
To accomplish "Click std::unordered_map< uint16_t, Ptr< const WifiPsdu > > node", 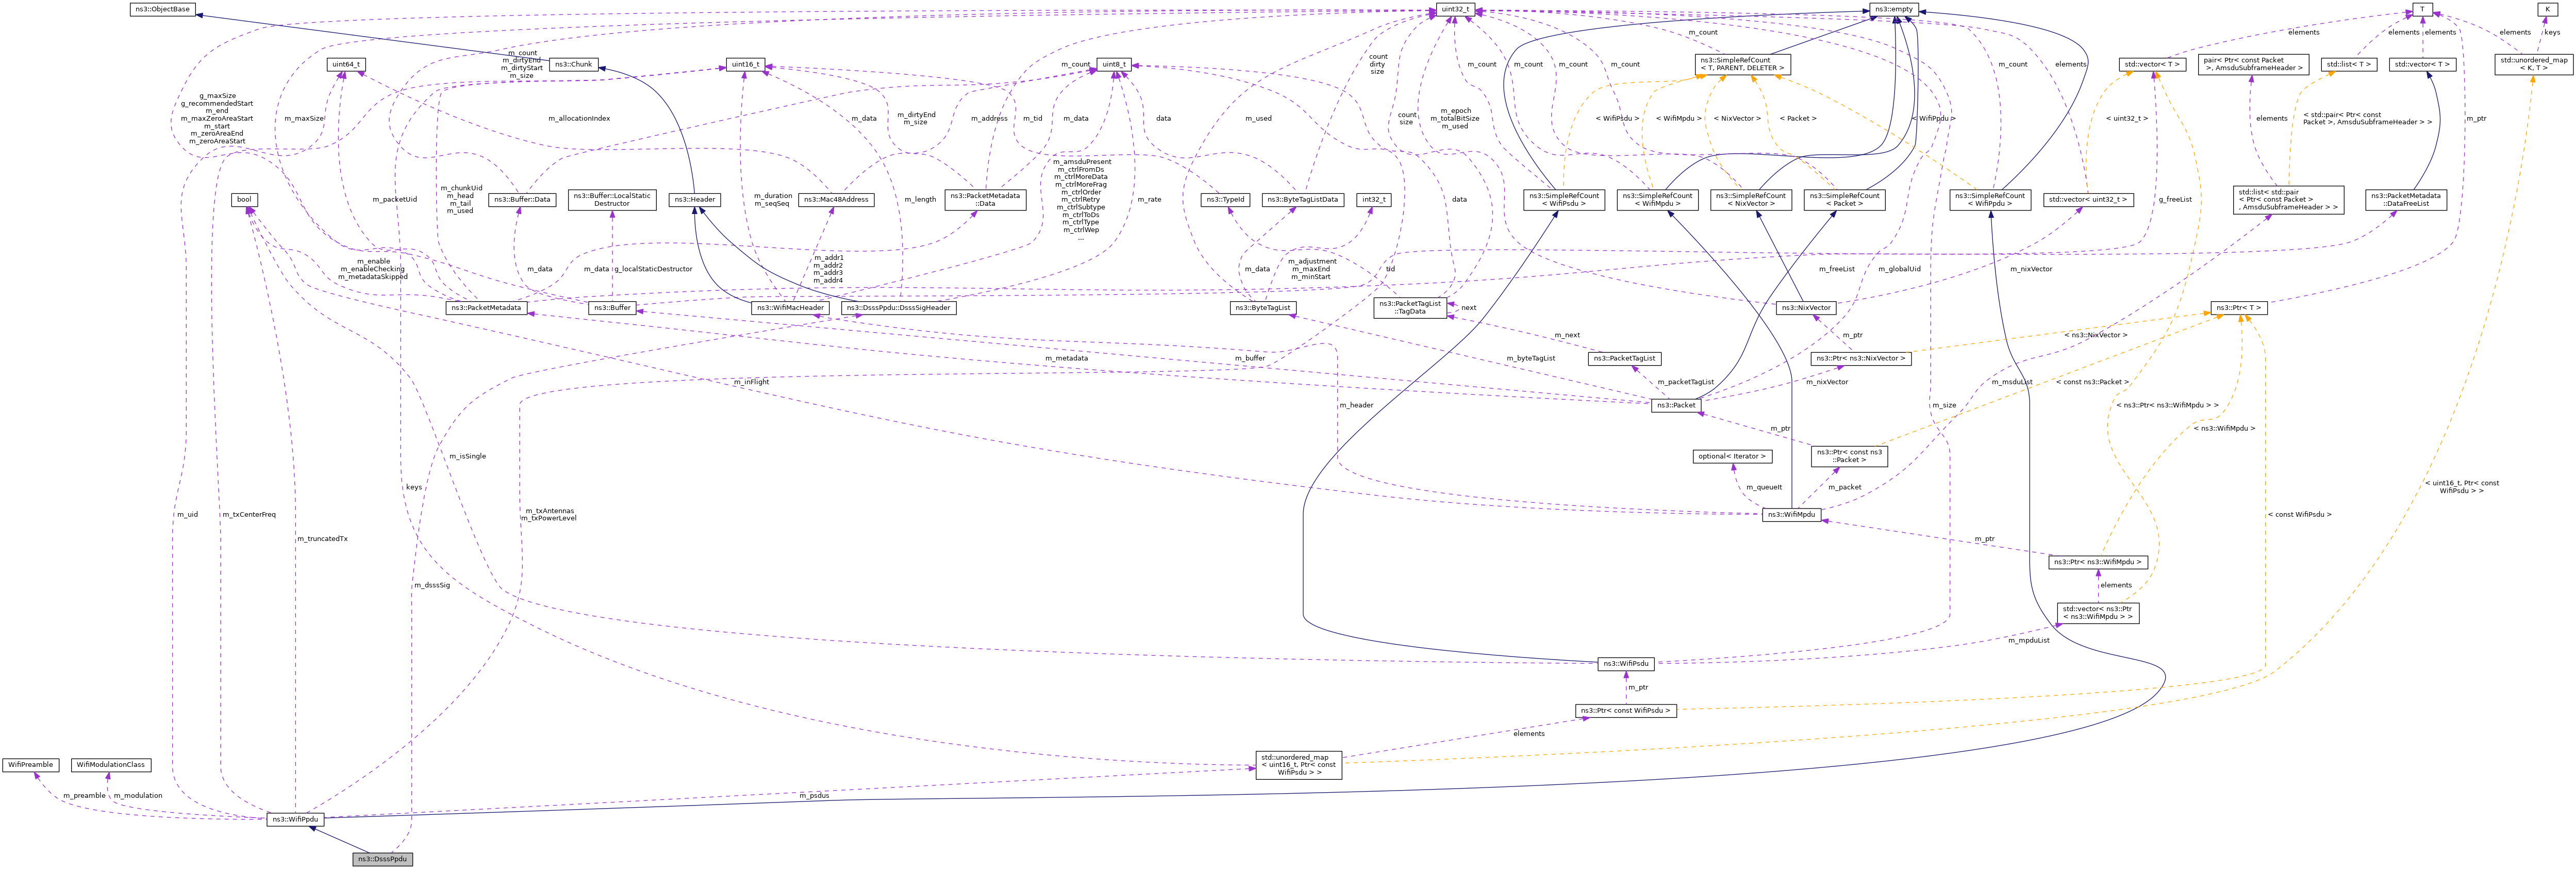I will tap(1298, 766).
